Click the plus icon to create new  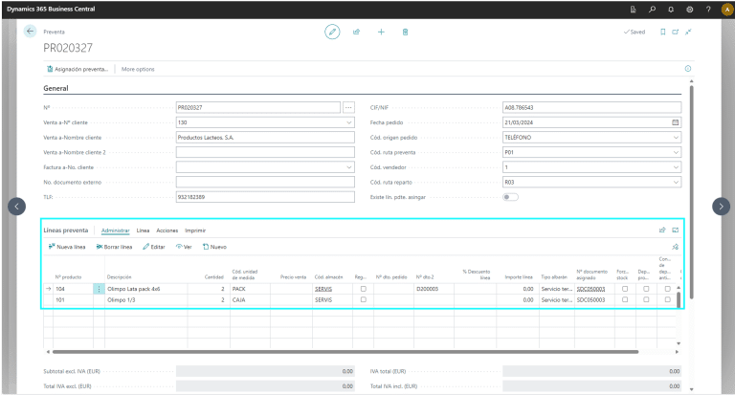381,32
